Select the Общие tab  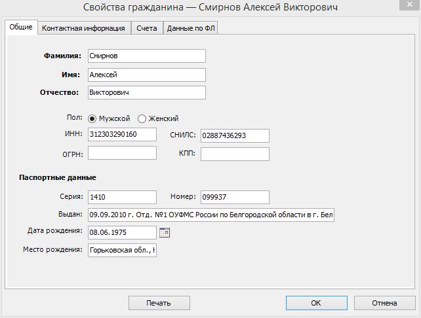pos(20,28)
